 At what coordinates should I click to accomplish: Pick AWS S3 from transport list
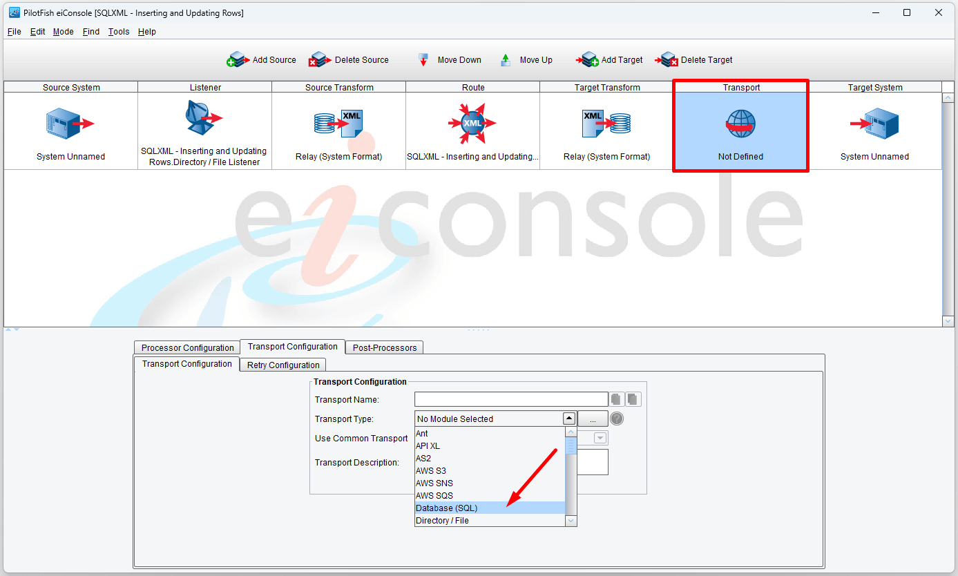tap(431, 471)
